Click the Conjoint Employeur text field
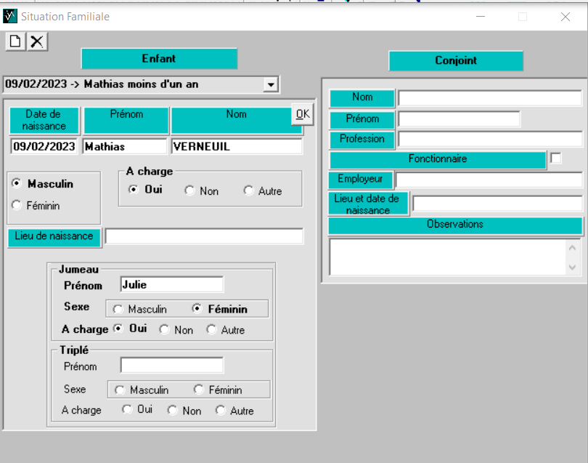Screen dimensions: 588x463 [x=489, y=180]
